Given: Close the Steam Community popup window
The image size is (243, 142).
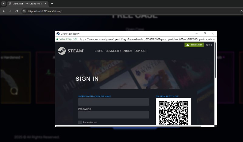Looking at the screenshot, I should (213, 33).
